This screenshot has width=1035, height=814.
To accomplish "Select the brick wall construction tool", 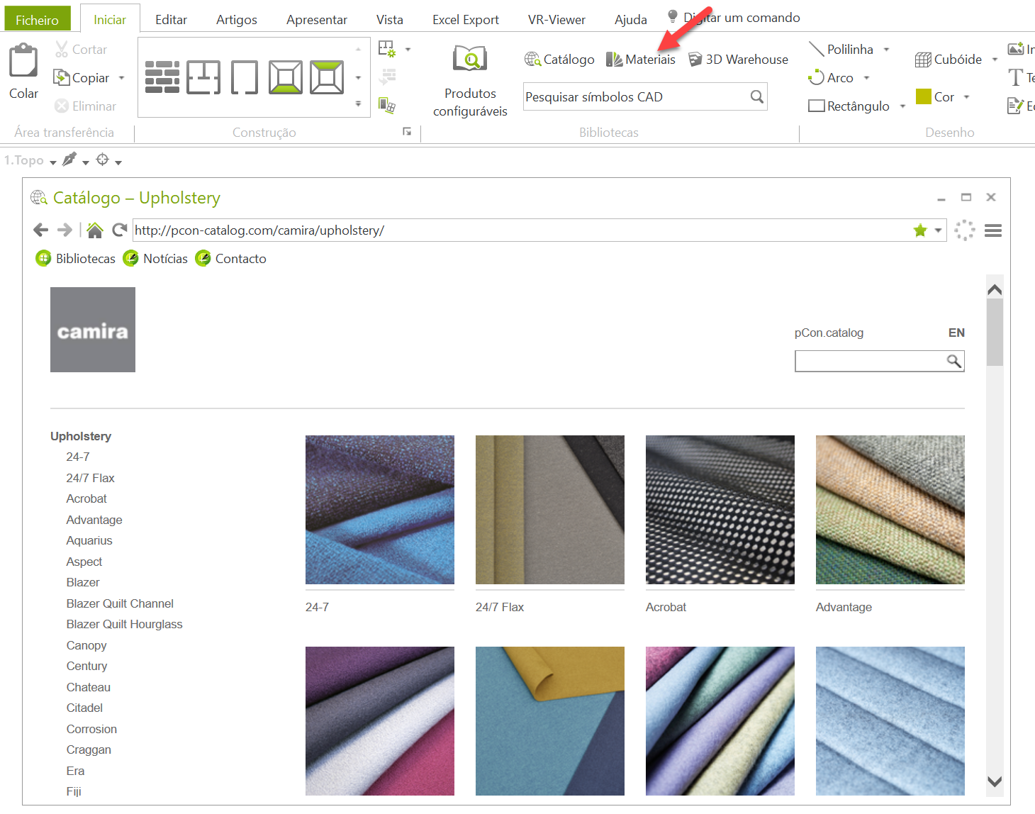I will pyautogui.click(x=162, y=77).
